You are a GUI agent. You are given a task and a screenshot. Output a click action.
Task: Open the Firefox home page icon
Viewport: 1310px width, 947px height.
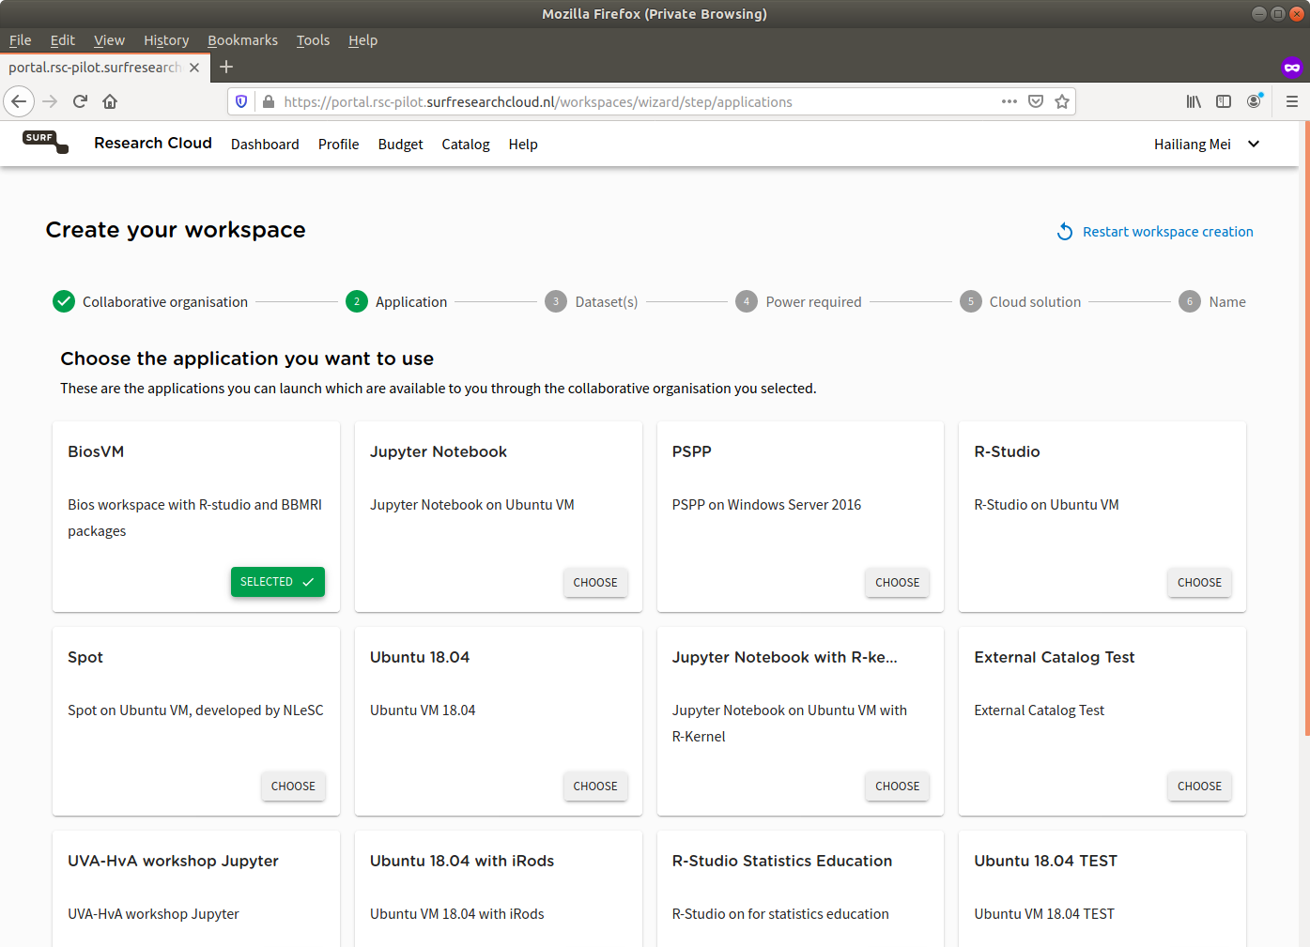110,101
